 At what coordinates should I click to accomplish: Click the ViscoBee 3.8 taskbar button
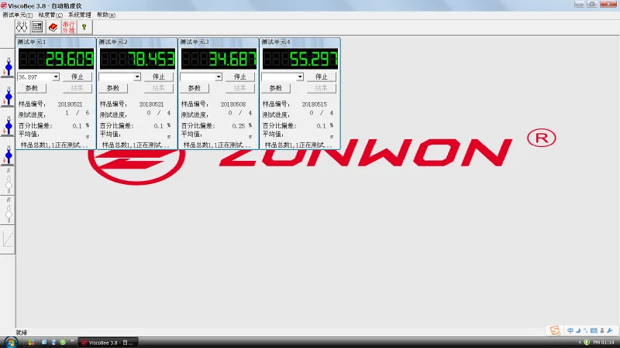[108, 343]
